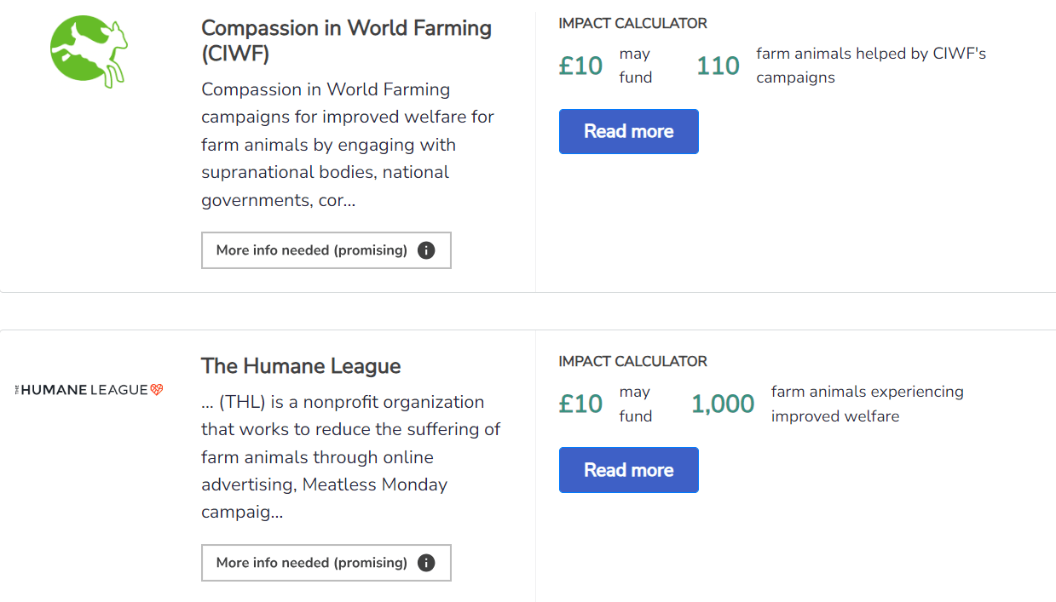Click 'farm animals experiencing improved welfare' text
This screenshot has height=602, width=1056.
(867, 404)
